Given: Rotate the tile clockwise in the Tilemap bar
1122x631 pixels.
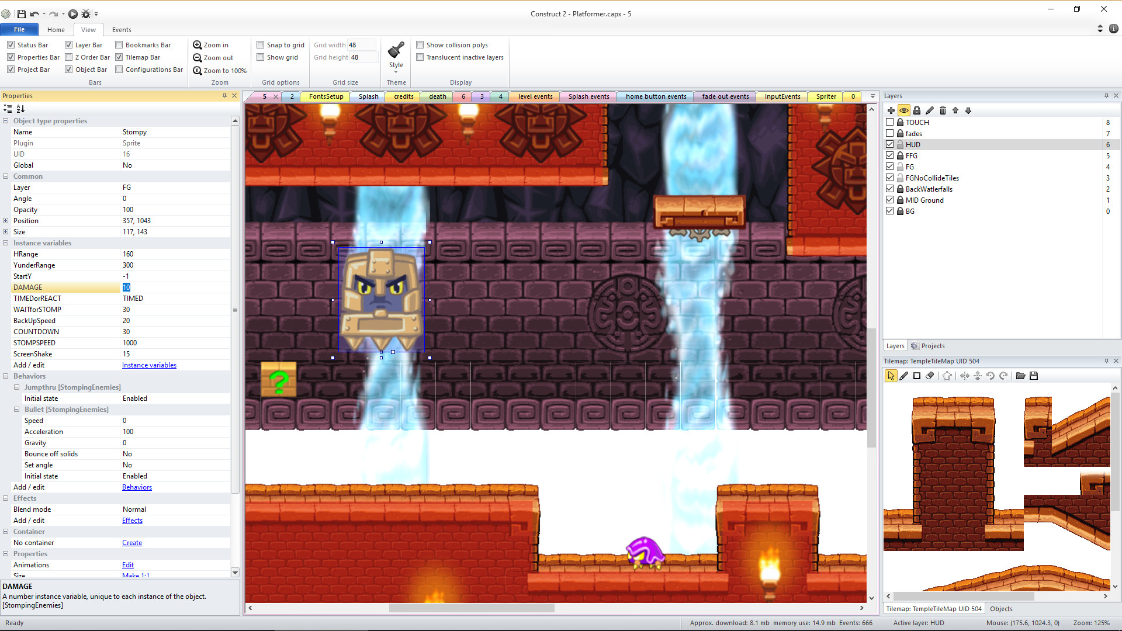Looking at the screenshot, I should click(x=1004, y=376).
